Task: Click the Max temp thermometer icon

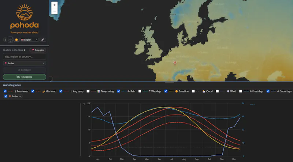Action: 15,91
